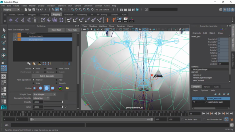Open the Constrain menu

coord(88,6)
